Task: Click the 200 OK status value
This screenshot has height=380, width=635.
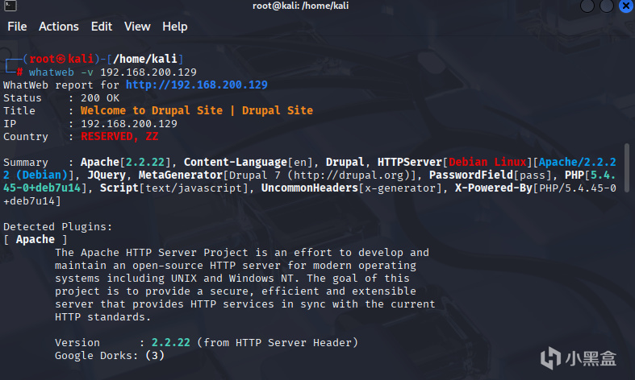Action: pos(102,97)
